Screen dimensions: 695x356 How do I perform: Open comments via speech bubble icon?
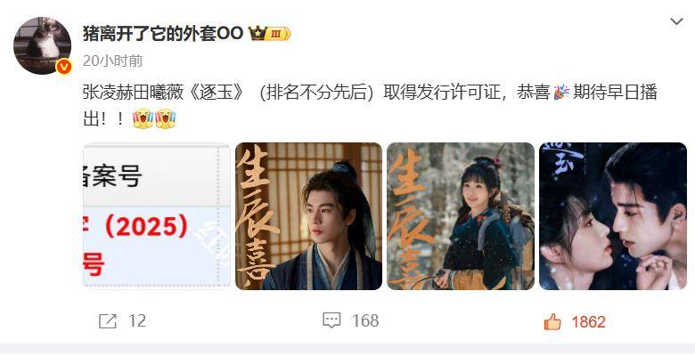(331, 320)
